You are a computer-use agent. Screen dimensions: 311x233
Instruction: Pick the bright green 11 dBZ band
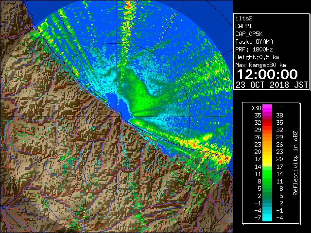click(267, 174)
